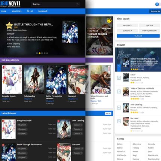Click the LightNovel site logo
Screen dimensions: 161x161
click(x=10, y=4)
